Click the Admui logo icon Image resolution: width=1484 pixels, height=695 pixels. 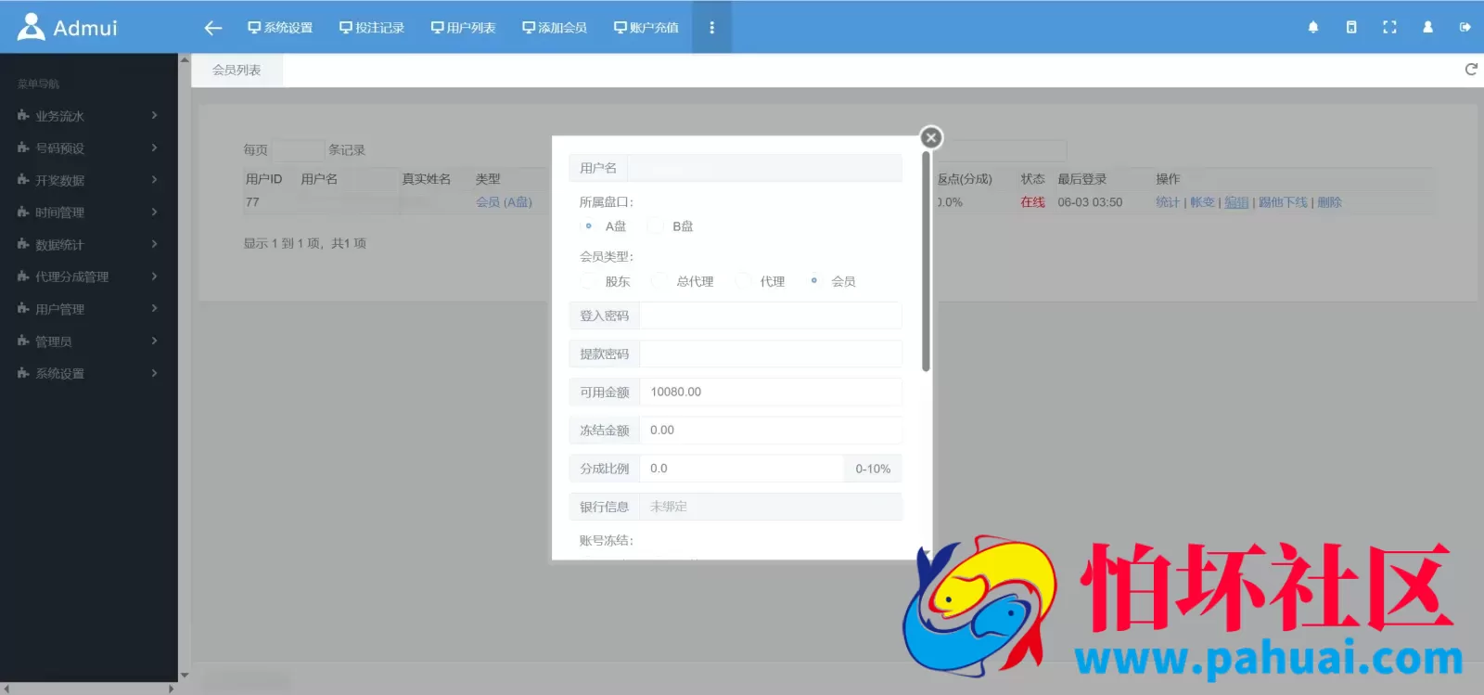[x=31, y=27]
